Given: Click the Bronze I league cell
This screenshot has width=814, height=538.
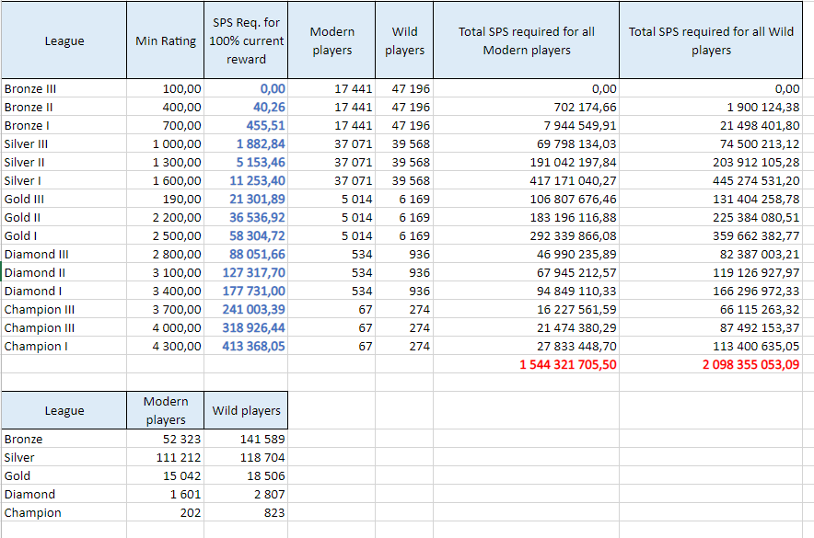Looking at the screenshot, I should coord(64,125).
